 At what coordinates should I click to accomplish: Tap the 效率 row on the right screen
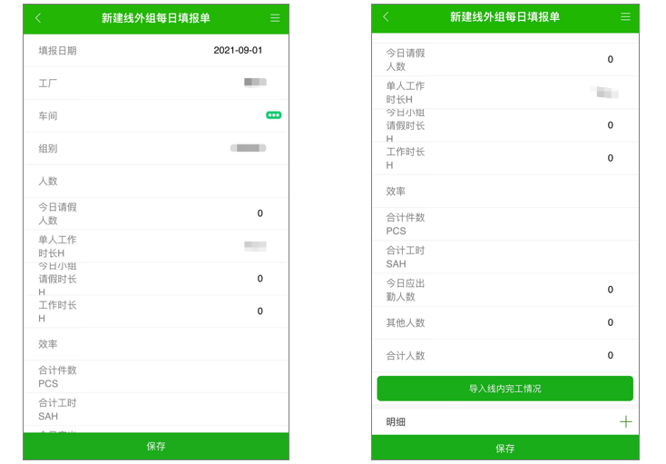point(505,192)
